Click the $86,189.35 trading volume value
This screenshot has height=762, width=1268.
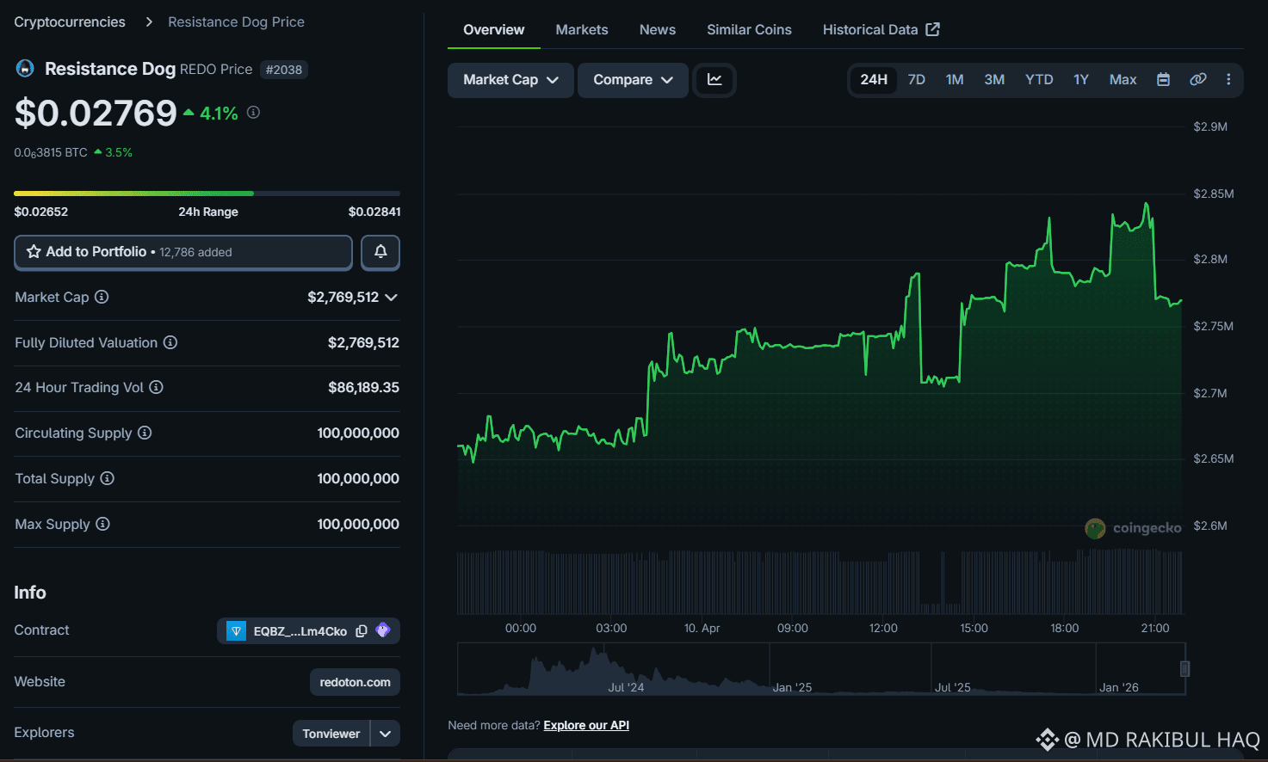[363, 388]
